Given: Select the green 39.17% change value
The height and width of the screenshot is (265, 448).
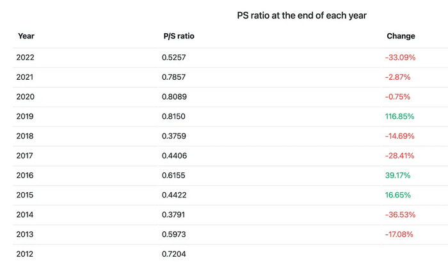Looking at the screenshot, I should (397, 175).
